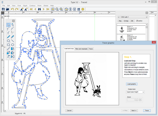Select the ruler measure tool
Image resolution: width=158 pixels, height=116 pixels.
click(x=8, y=49)
